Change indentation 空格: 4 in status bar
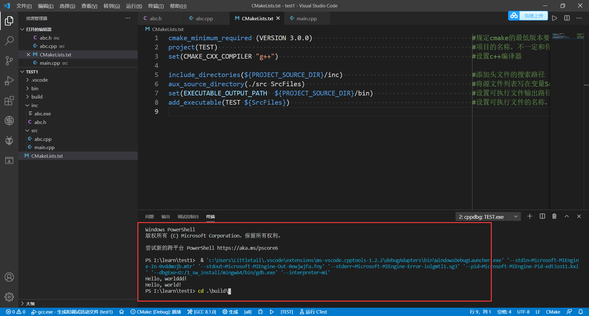Viewport: 589px width, 316px height. (504, 312)
